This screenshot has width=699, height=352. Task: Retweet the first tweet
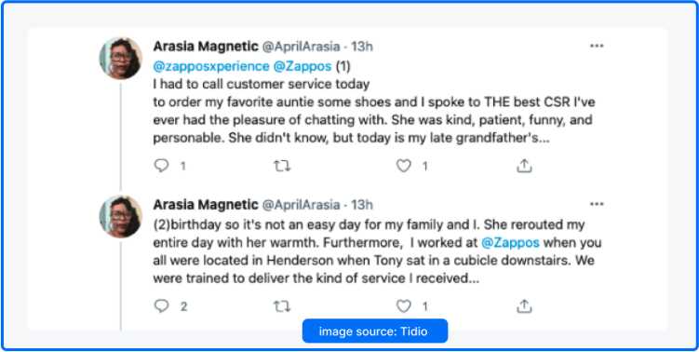[282, 167]
